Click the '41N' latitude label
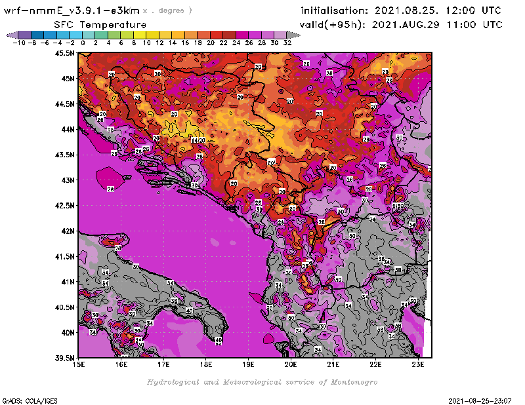 [x=68, y=282]
